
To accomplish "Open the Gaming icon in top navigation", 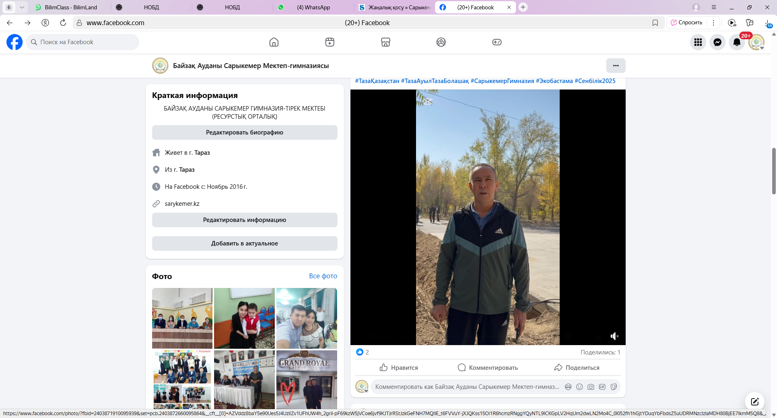I will pyautogui.click(x=497, y=42).
